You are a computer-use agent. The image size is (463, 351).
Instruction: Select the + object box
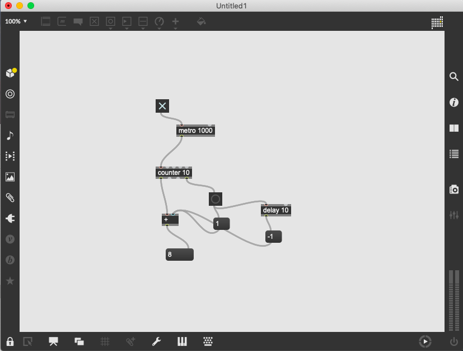coord(170,219)
